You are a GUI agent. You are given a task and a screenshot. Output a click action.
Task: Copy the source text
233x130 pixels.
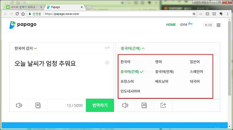click(38, 105)
